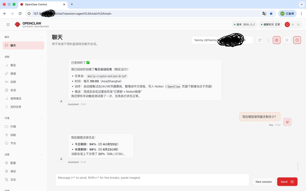Viewport: 306px width, 191px height.
Task: Collapse the 控制 sidebar section
Action: click(x=23, y=57)
